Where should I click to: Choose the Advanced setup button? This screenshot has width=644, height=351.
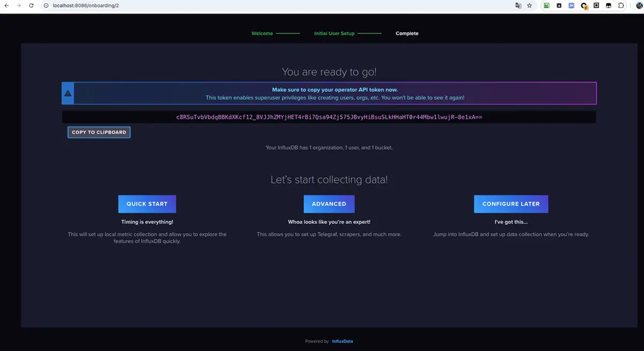329,204
